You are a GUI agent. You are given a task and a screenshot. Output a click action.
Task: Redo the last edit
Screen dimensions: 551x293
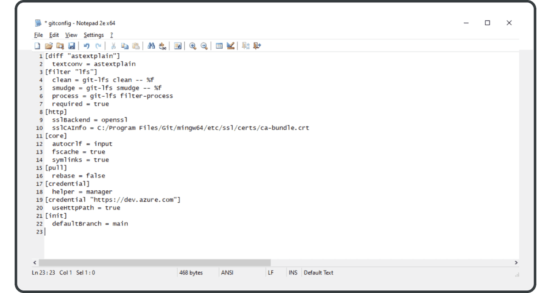point(98,45)
